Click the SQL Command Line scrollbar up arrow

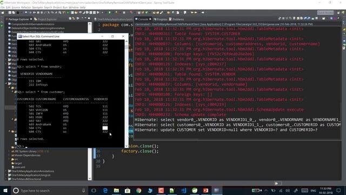[x=127, y=41]
